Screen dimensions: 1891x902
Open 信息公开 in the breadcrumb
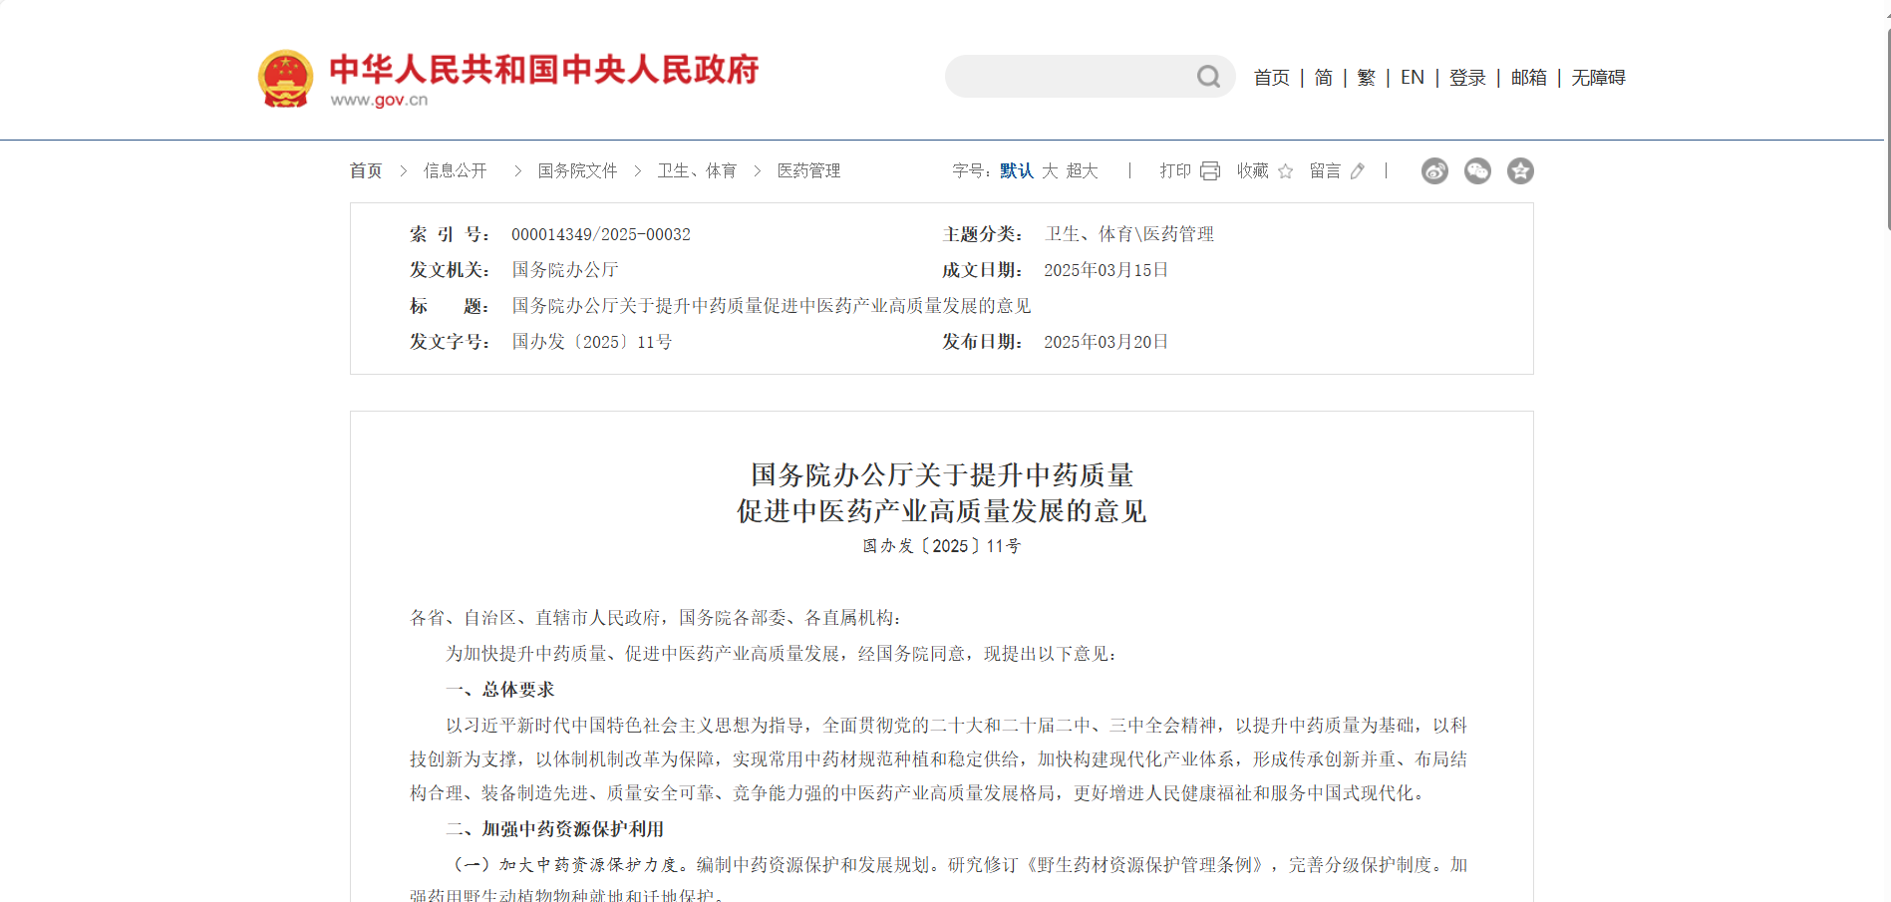click(455, 171)
